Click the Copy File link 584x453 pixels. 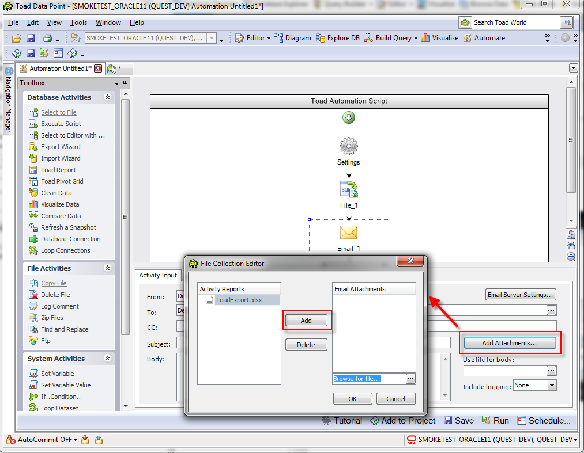pos(54,283)
